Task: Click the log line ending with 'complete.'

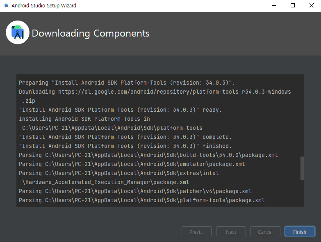Action: 125,137
